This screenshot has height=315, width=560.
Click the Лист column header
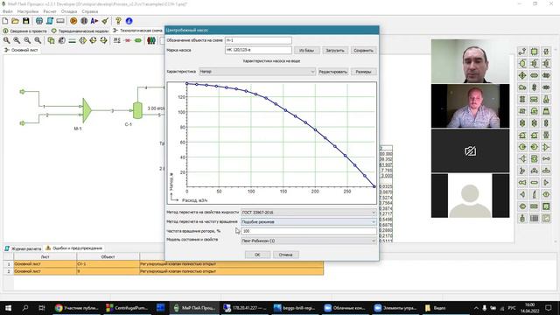[45, 256]
